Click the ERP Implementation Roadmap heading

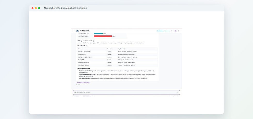point(86,41)
